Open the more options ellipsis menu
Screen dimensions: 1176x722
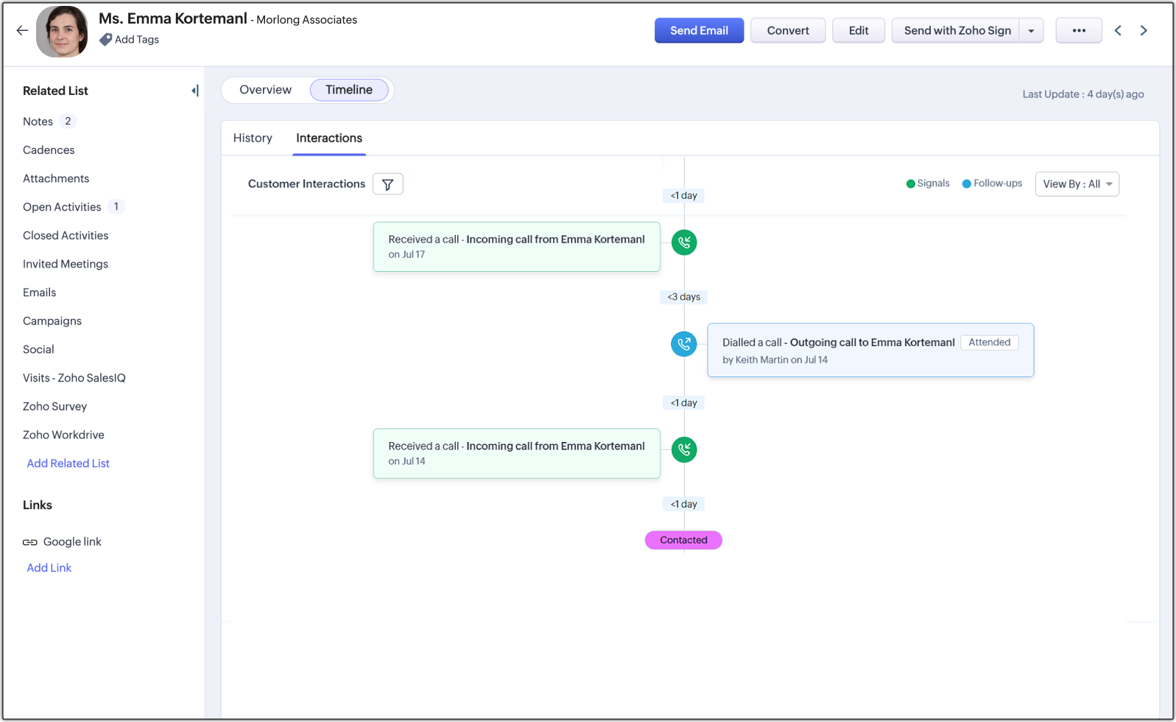(x=1079, y=30)
